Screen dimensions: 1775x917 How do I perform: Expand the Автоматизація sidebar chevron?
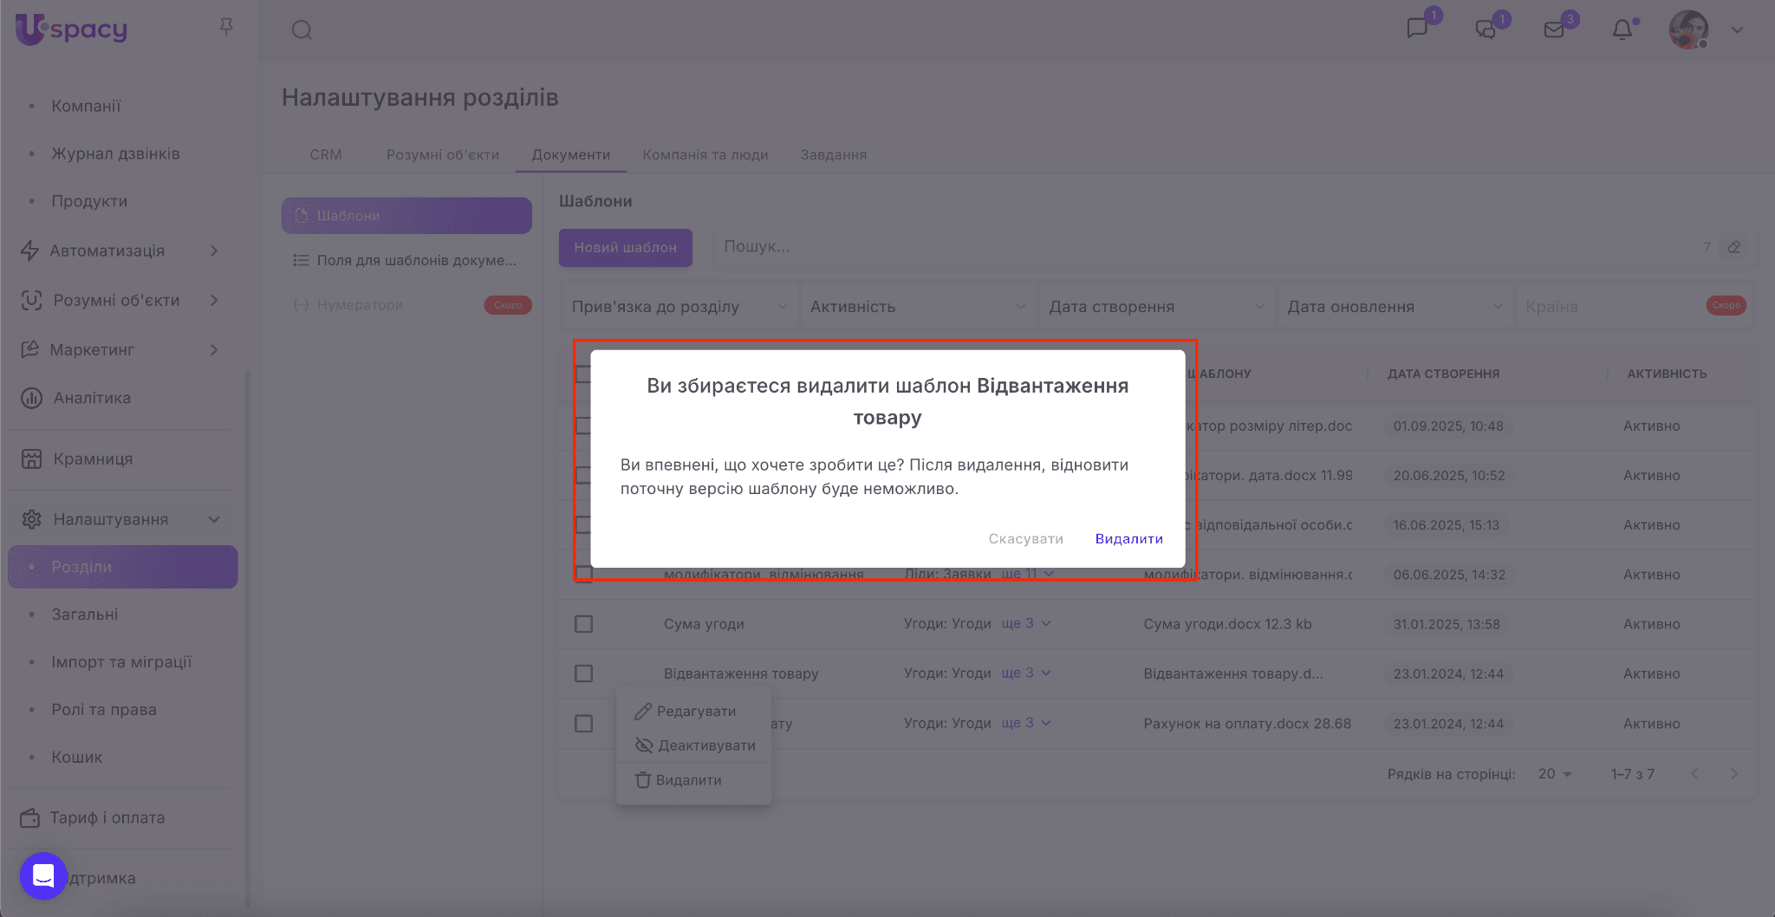(x=214, y=250)
